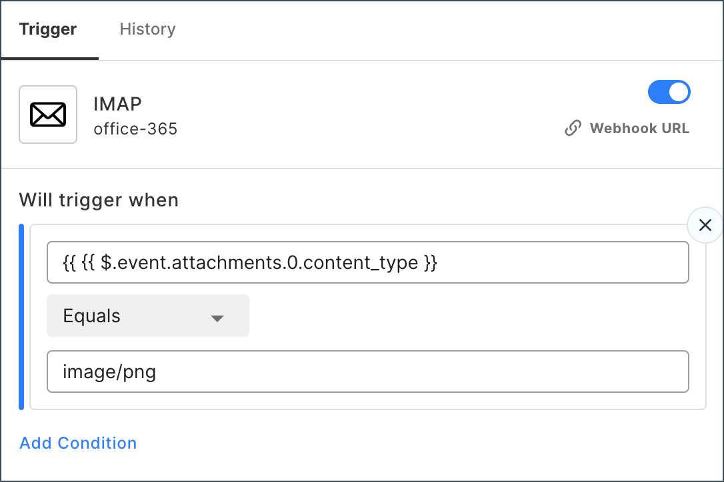Click the IMAP trigger title
Screen dimensions: 724x482
pyautogui.click(x=117, y=105)
